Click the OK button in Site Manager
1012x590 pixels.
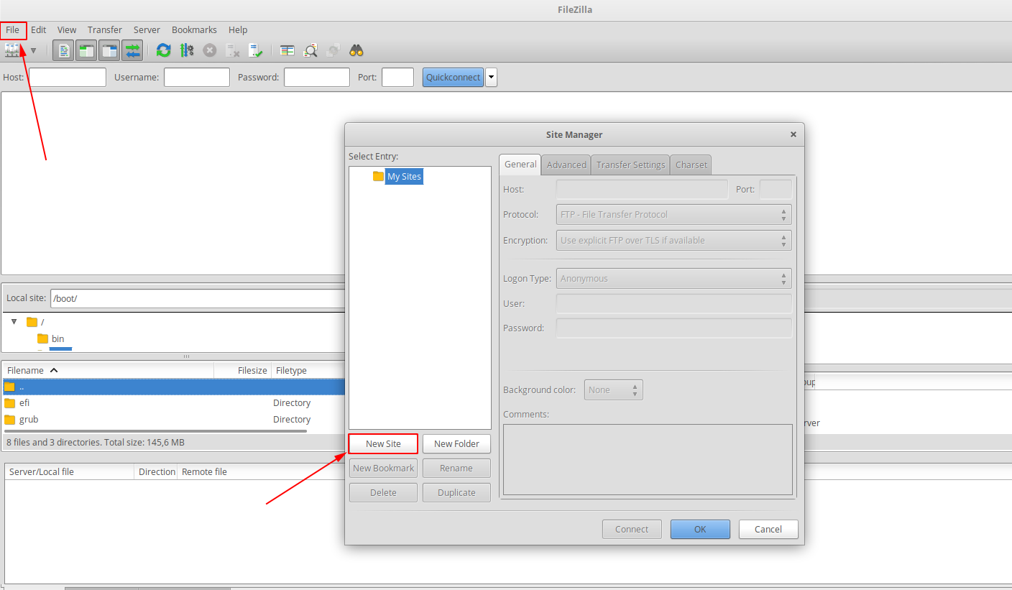(x=700, y=529)
